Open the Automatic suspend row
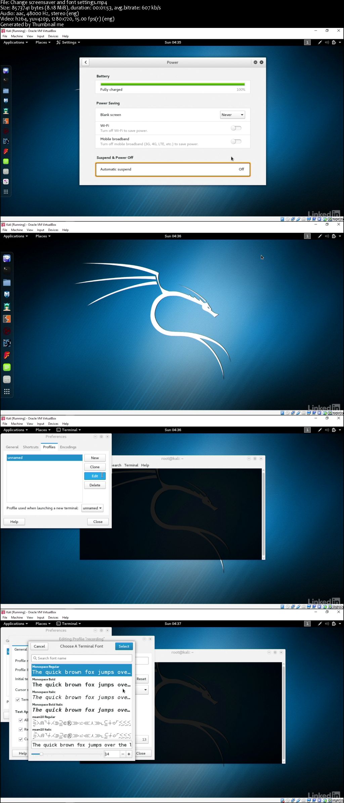Image resolution: width=344 pixels, height=803 pixels. [x=173, y=169]
